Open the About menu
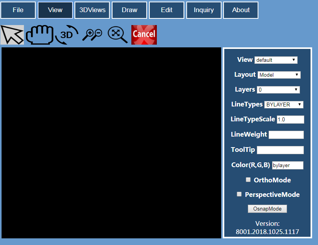This screenshot has width=318, height=245. pos(241,10)
